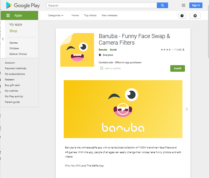Open the New releases tab
Screen dimensions: 209x178
pyautogui.click(x=110, y=16)
